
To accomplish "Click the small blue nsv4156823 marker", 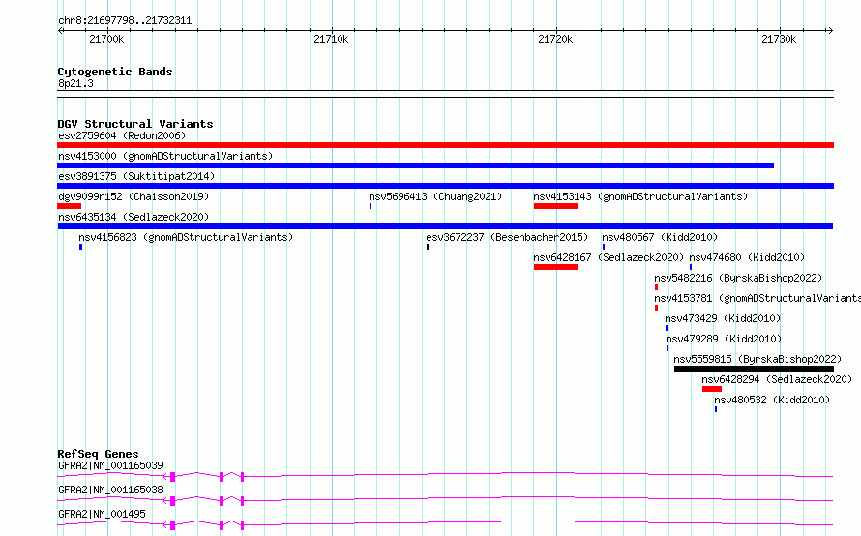I will pyautogui.click(x=80, y=247).
